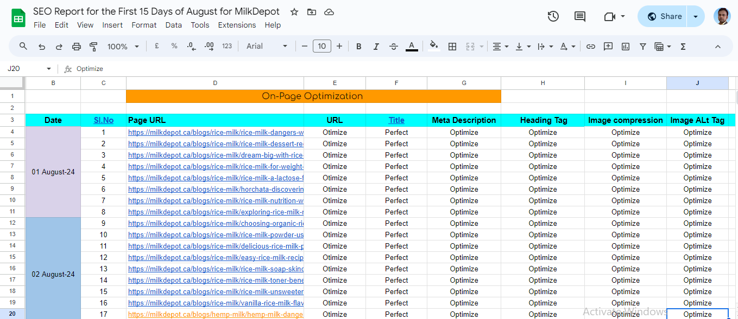Open text rotation dropdown
738x319 pixels.
coord(567,47)
